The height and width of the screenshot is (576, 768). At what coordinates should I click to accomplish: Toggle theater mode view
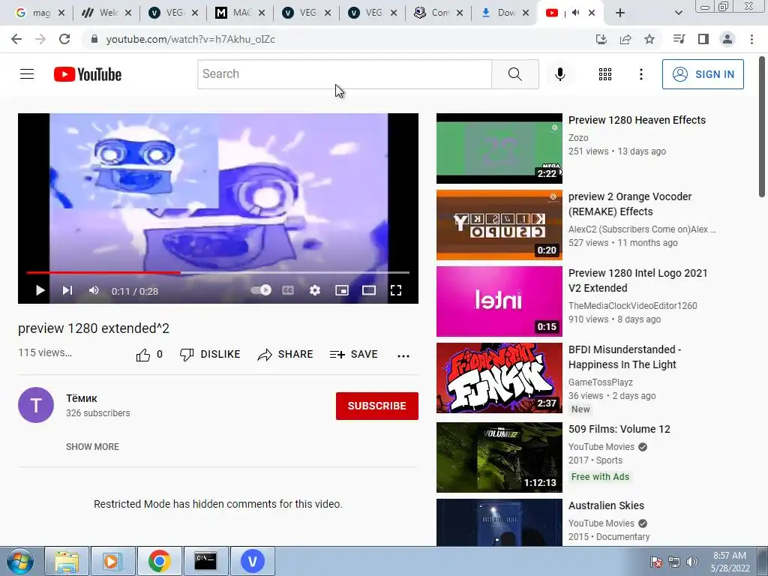pyautogui.click(x=369, y=290)
